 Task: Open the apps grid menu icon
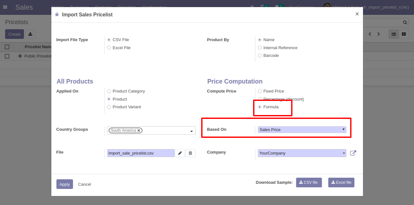[x=5, y=7]
